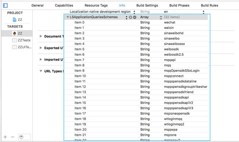Select the mqqopensdkapi value of Item 14
This screenshot has height=142, width=239.
point(176,97)
